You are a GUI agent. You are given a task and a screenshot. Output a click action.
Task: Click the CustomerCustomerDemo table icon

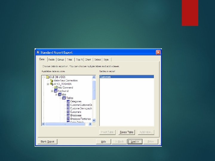tap(68, 105)
